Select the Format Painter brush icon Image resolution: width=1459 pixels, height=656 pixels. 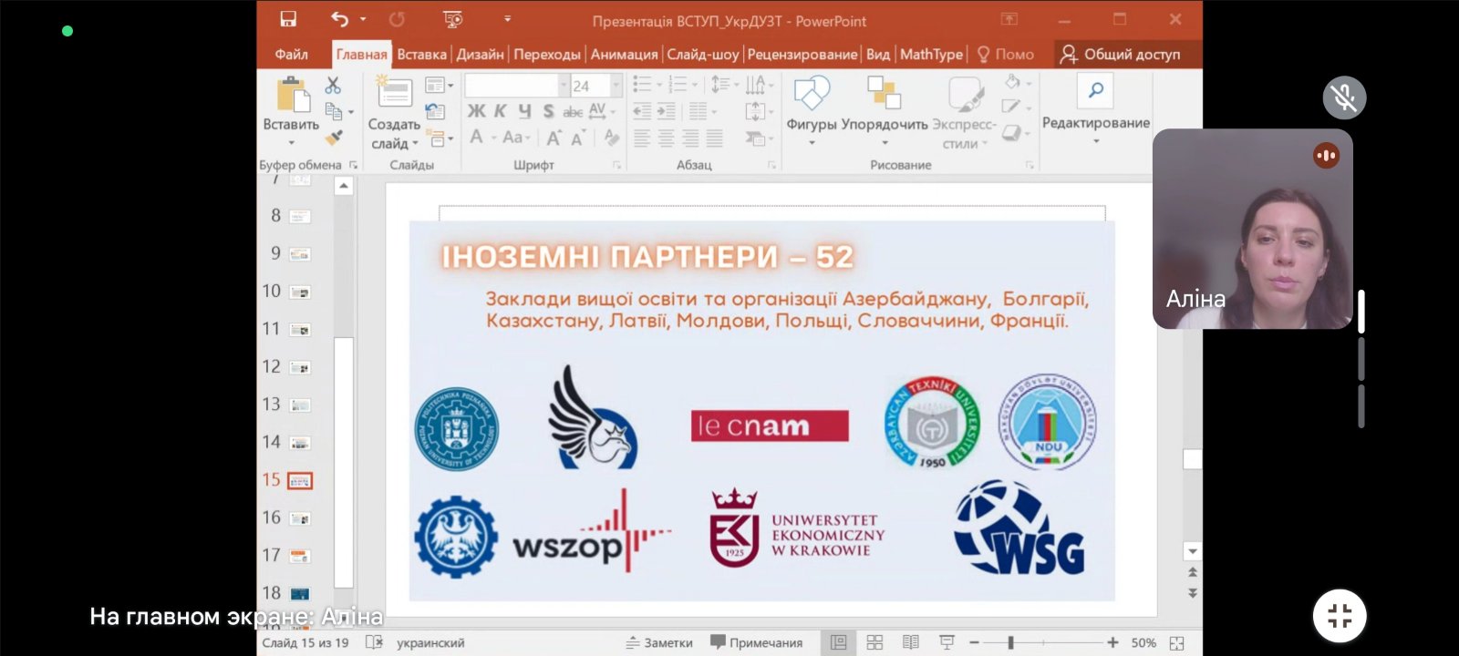pos(334,138)
